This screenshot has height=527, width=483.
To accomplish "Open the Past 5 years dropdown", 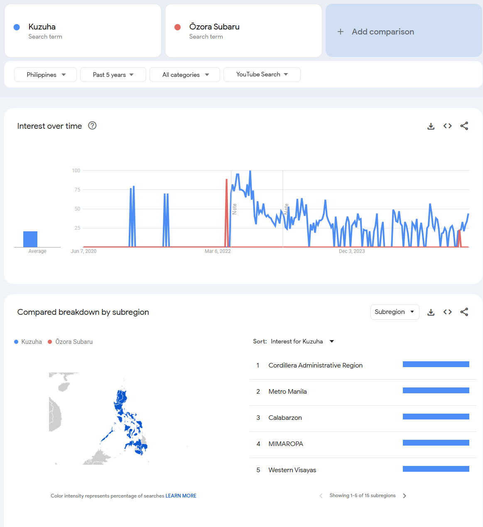I will coord(113,75).
